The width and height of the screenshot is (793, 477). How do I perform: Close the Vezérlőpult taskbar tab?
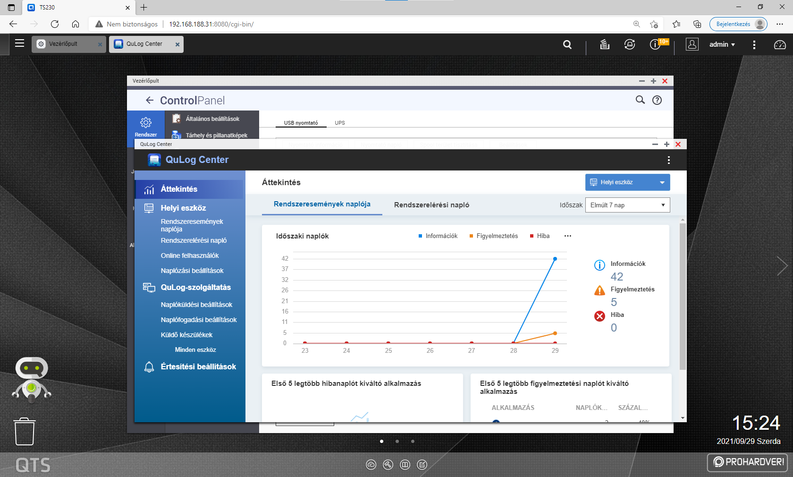pos(100,44)
